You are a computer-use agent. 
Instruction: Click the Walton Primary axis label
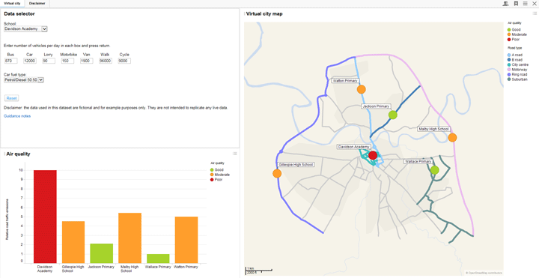[x=186, y=267]
